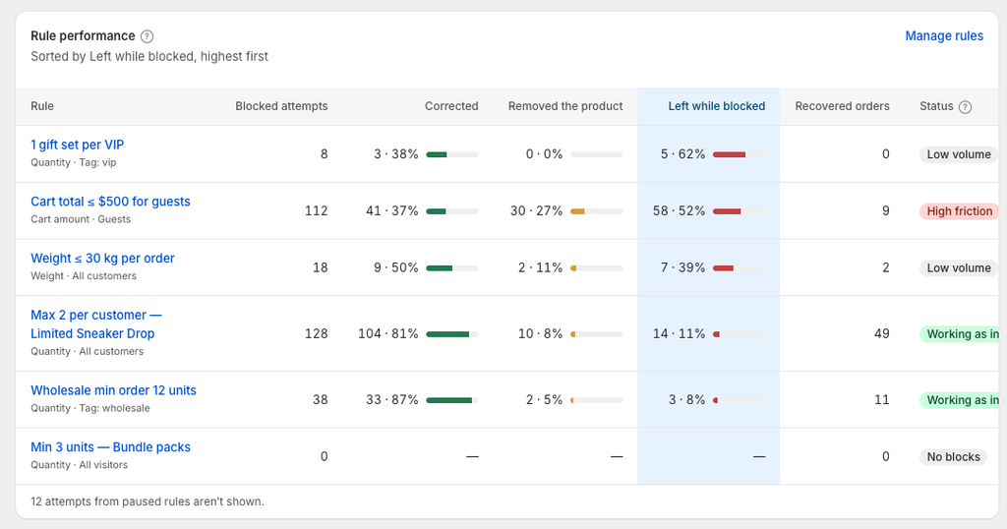
Task: Click the '2 · 11%' removed product cell
Action: pos(540,267)
